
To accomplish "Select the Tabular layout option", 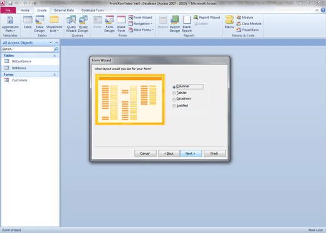I will (x=180, y=93).
